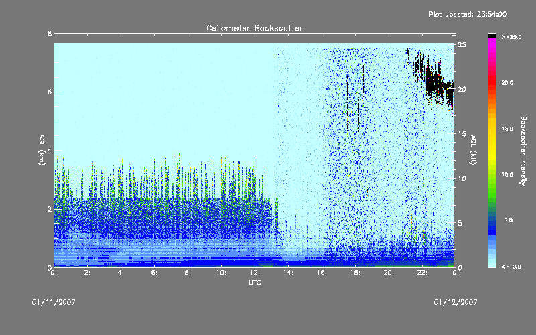Pick the black swatch atop the colorbar
Image resolution: width=536 pixels, height=335 pixels.
click(x=492, y=36)
